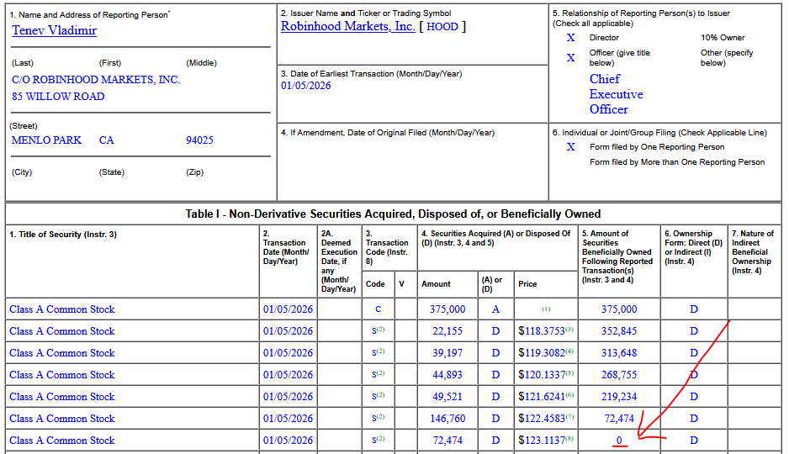Click the amount '22,155'
The height and width of the screenshot is (454, 789).
[x=447, y=331]
